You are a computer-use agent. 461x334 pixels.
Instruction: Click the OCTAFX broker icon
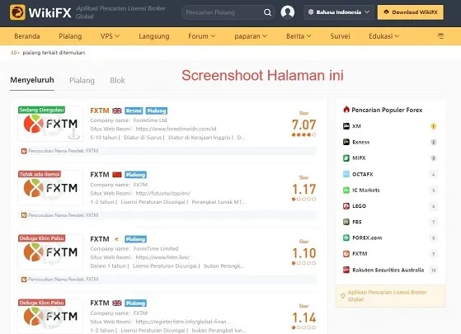coord(346,174)
